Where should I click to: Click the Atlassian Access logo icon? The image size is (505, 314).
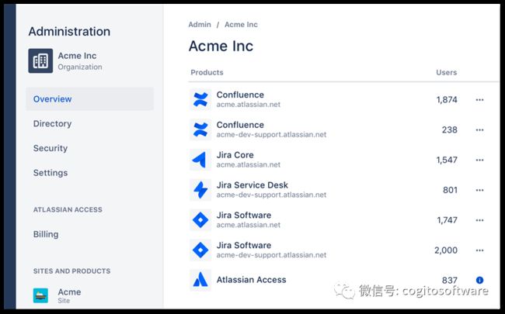200,280
